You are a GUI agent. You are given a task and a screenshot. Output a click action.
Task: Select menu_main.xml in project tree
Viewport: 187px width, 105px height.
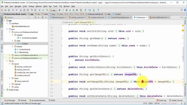(23, 81)
